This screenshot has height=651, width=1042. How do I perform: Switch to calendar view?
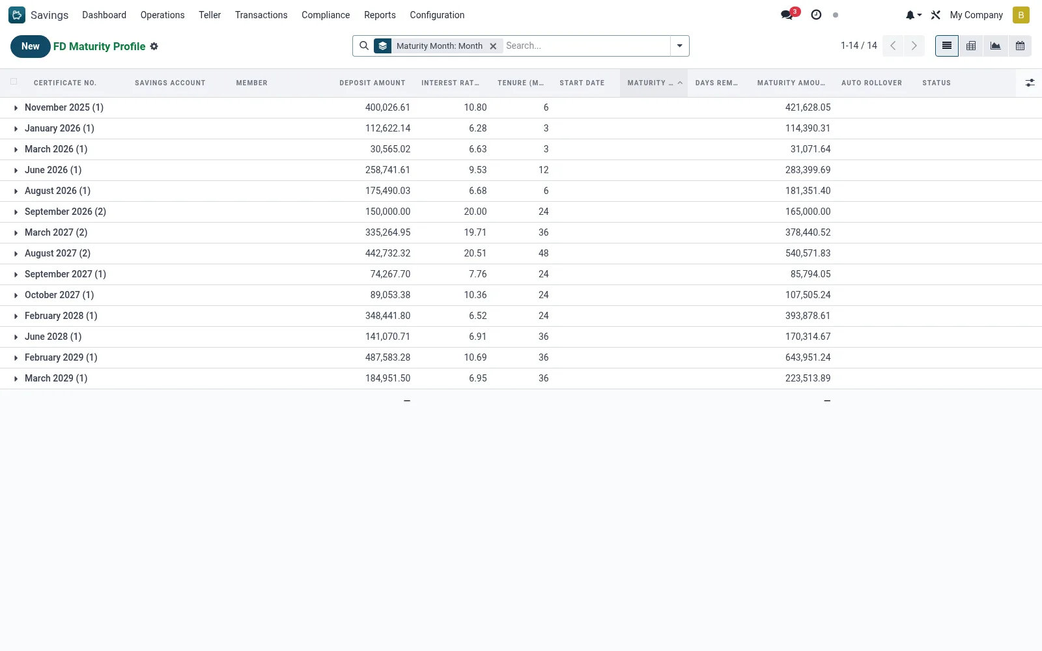pyautogui.click(x=1021, y=46)
